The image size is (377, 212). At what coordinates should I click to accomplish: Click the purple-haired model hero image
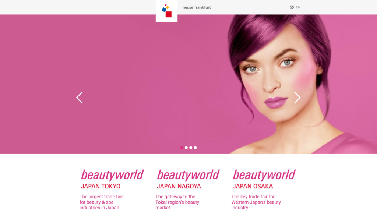(188, 84)
